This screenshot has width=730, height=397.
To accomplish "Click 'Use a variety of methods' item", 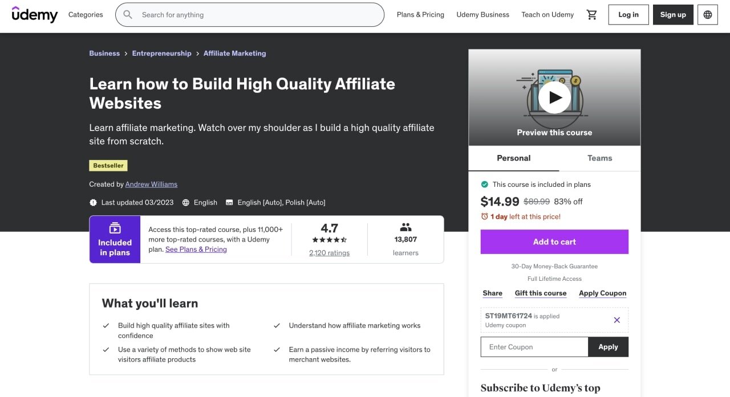I will [184, 355].
